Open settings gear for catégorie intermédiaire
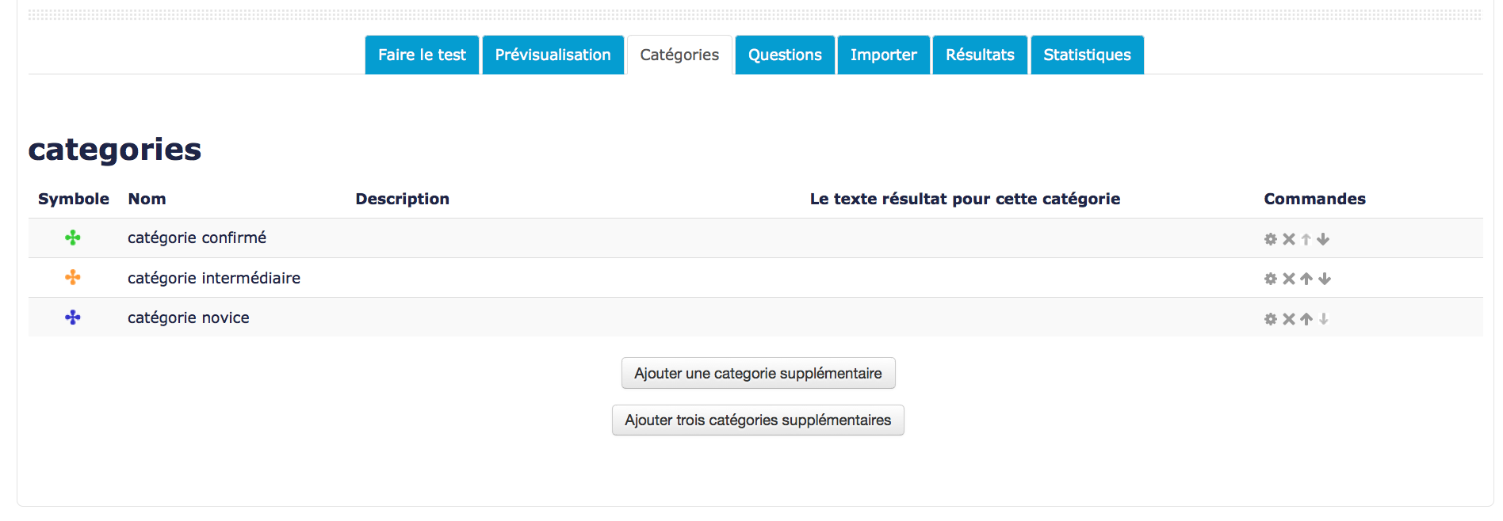 pos(1270,279)
